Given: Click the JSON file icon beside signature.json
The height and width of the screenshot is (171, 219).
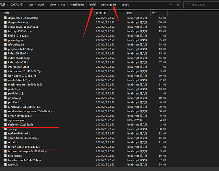Looking at the screenshot, I should coord(5,120).
